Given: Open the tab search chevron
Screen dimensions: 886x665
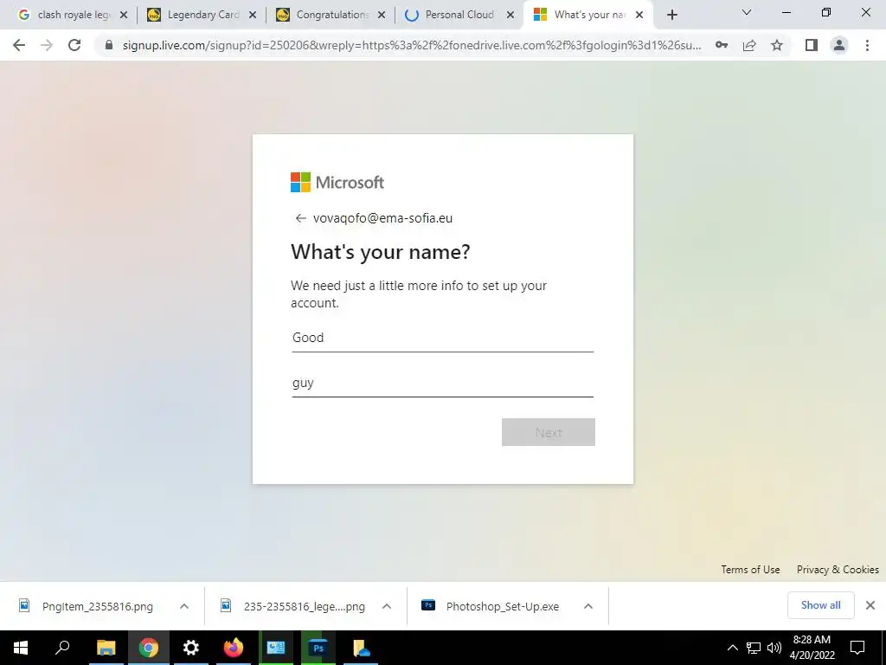Looking at the screenshot, I should 747,12.
